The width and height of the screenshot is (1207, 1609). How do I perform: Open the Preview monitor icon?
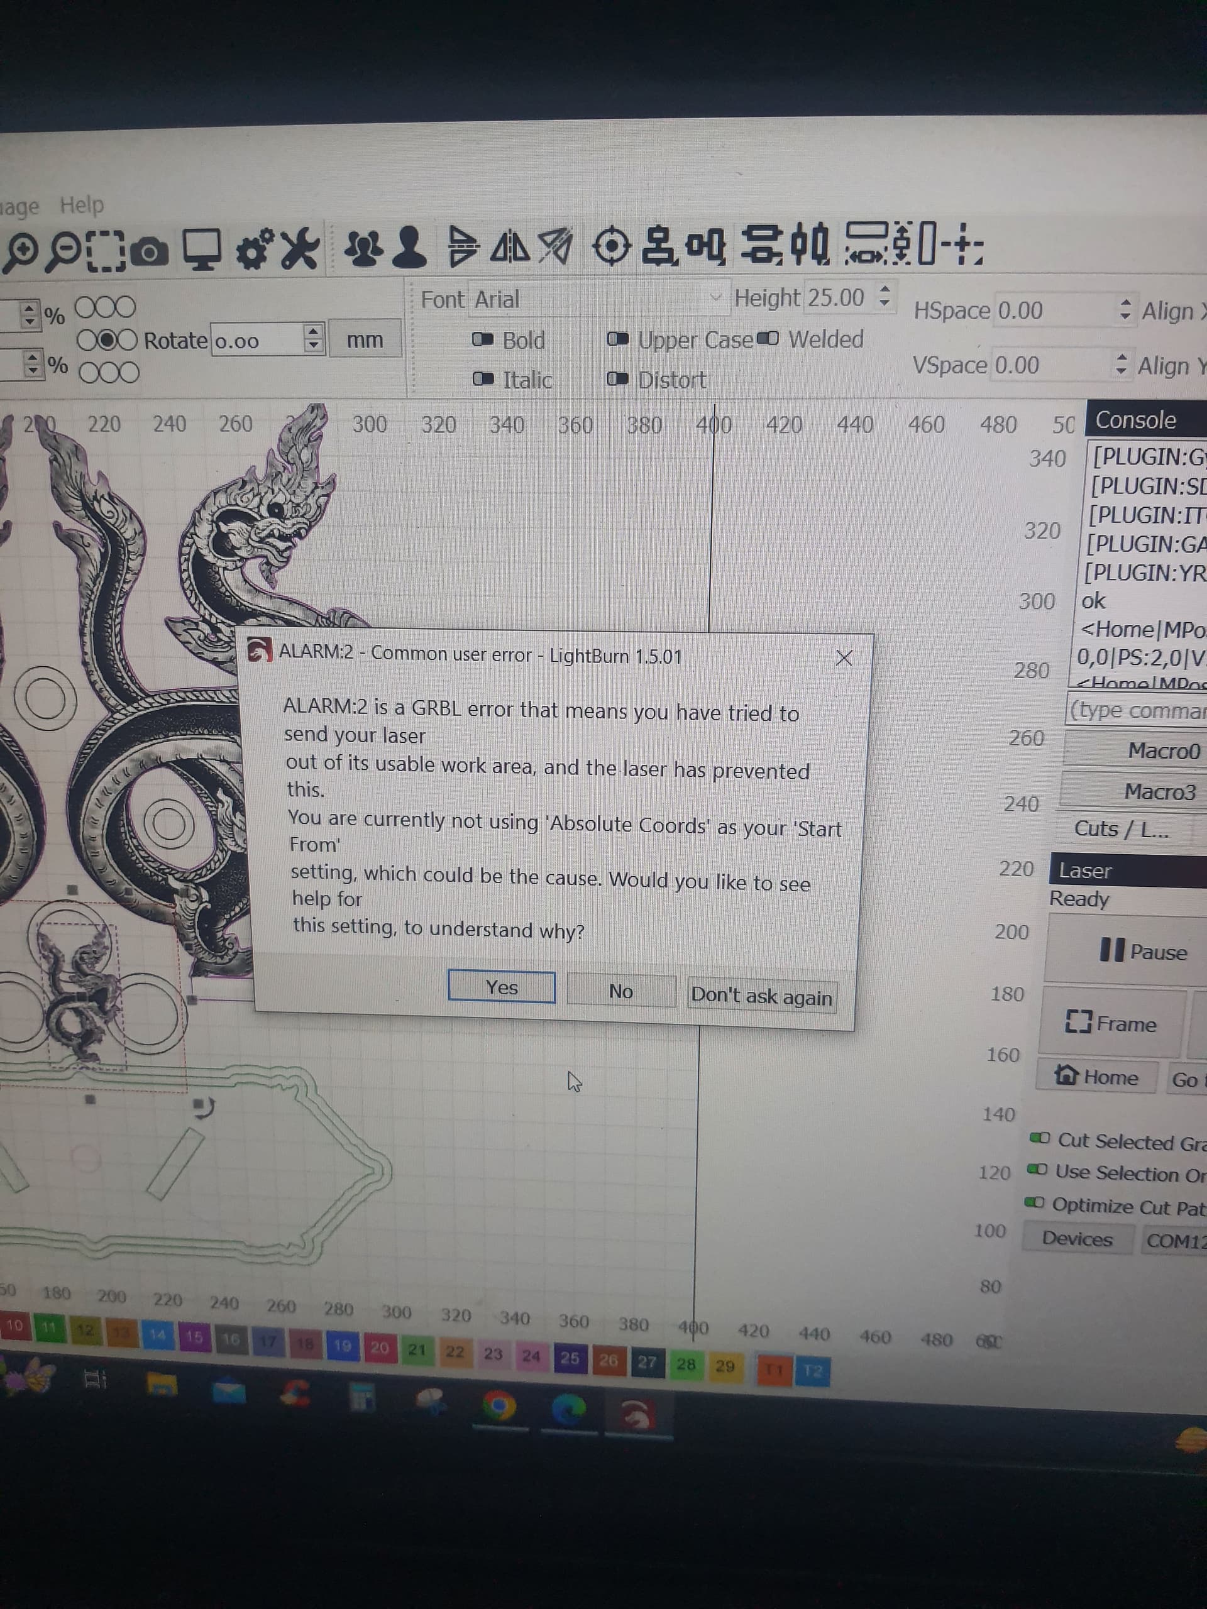tap(202, 250)
